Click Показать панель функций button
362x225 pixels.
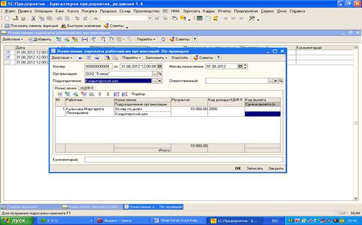point(31,25)
